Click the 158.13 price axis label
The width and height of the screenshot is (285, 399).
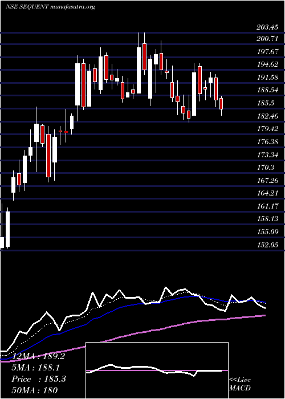(x=267, y=219)
